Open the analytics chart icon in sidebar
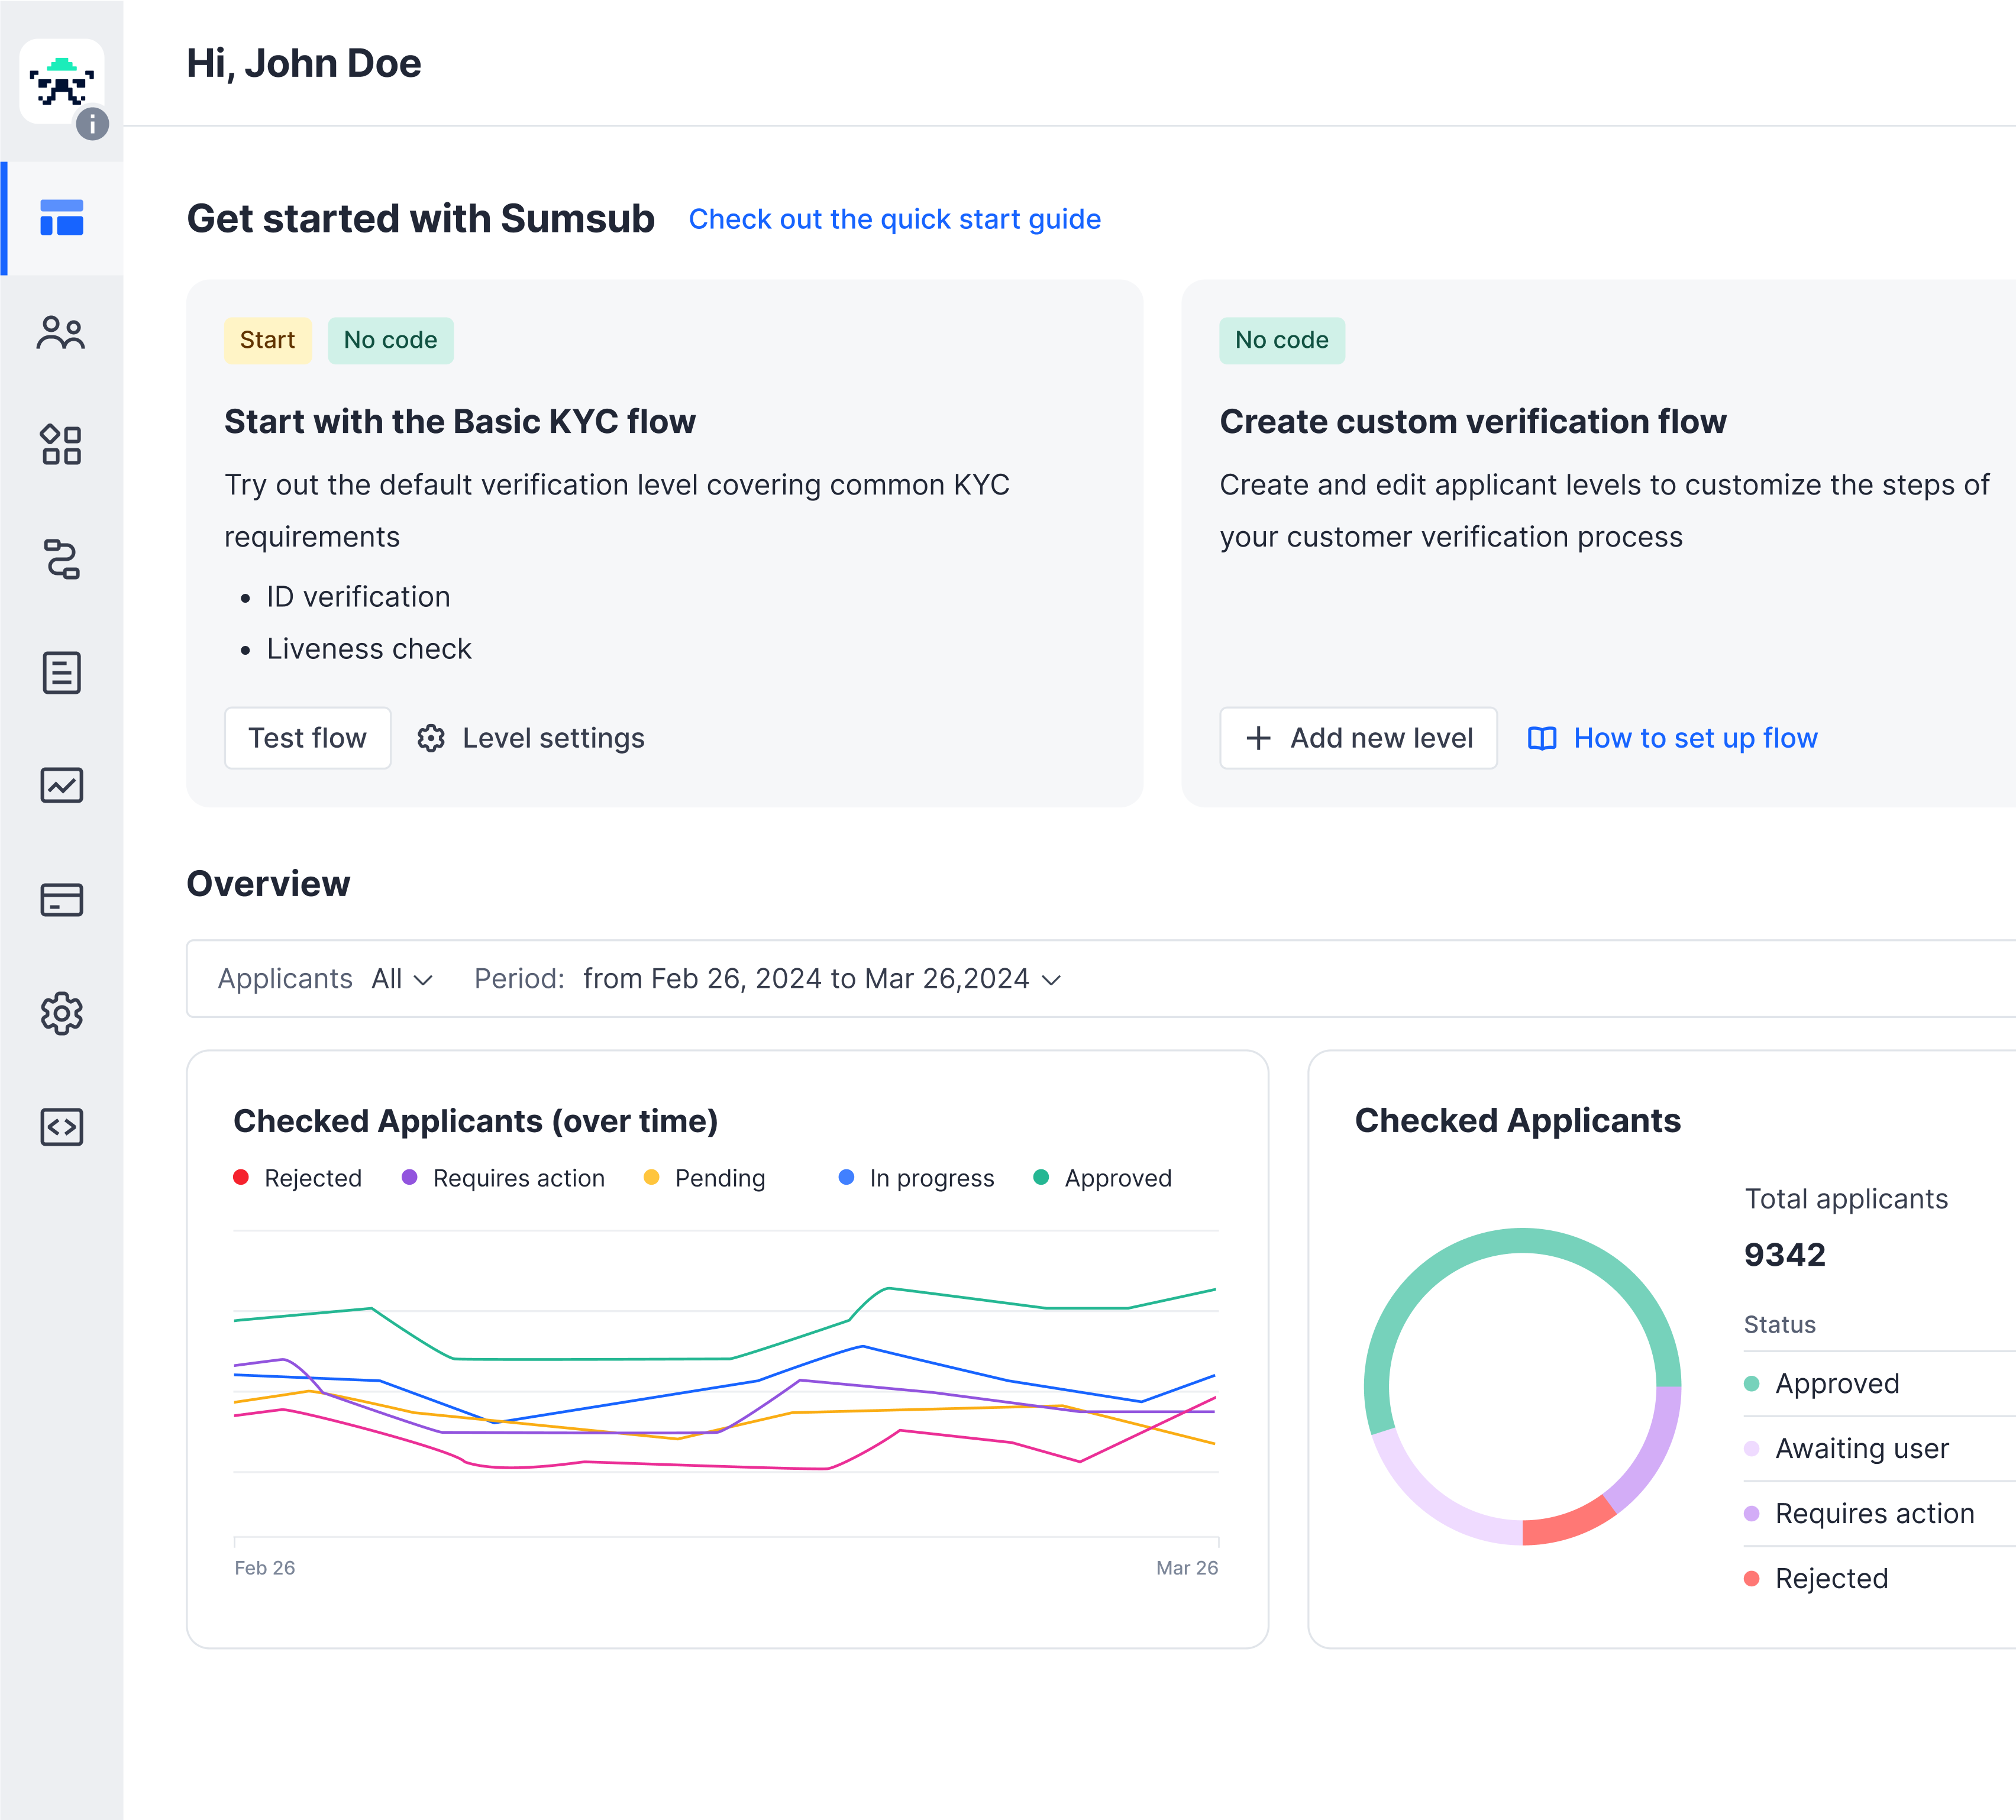 (x=62, y=786)
